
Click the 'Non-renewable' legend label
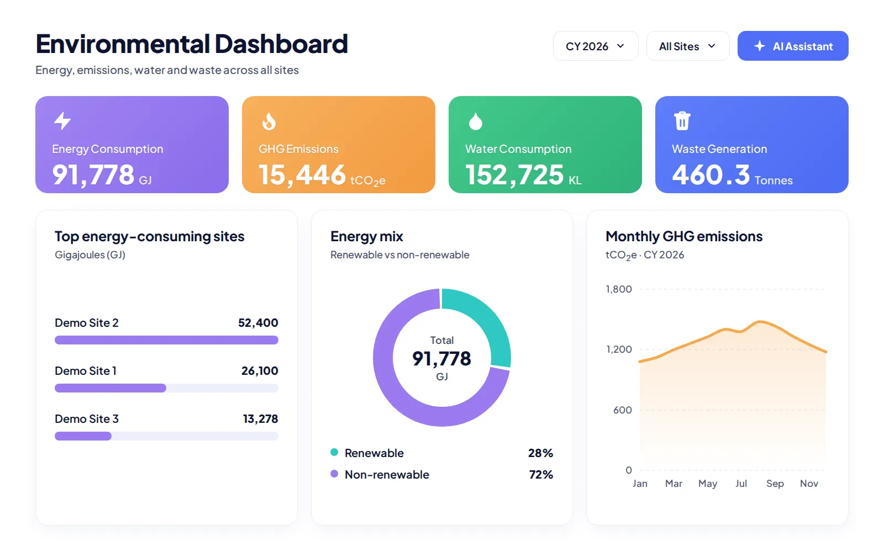tap(387, 475)
